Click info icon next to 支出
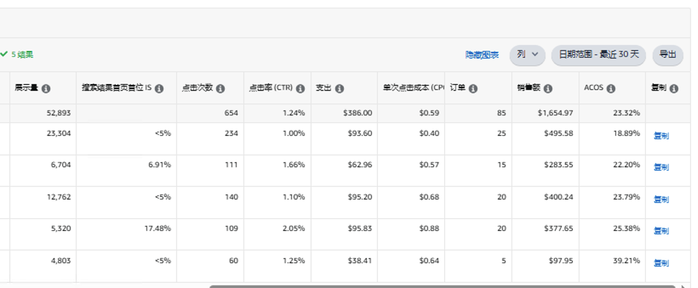This screenshot has height=288, width=698. pyautogui.click(x=339, y=88)
